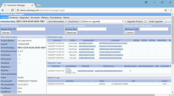This screenshot has height=96, width=174.
Task: Sort Upgrade Logs by MasterLicense column
Action: click(x=109, y=66)
